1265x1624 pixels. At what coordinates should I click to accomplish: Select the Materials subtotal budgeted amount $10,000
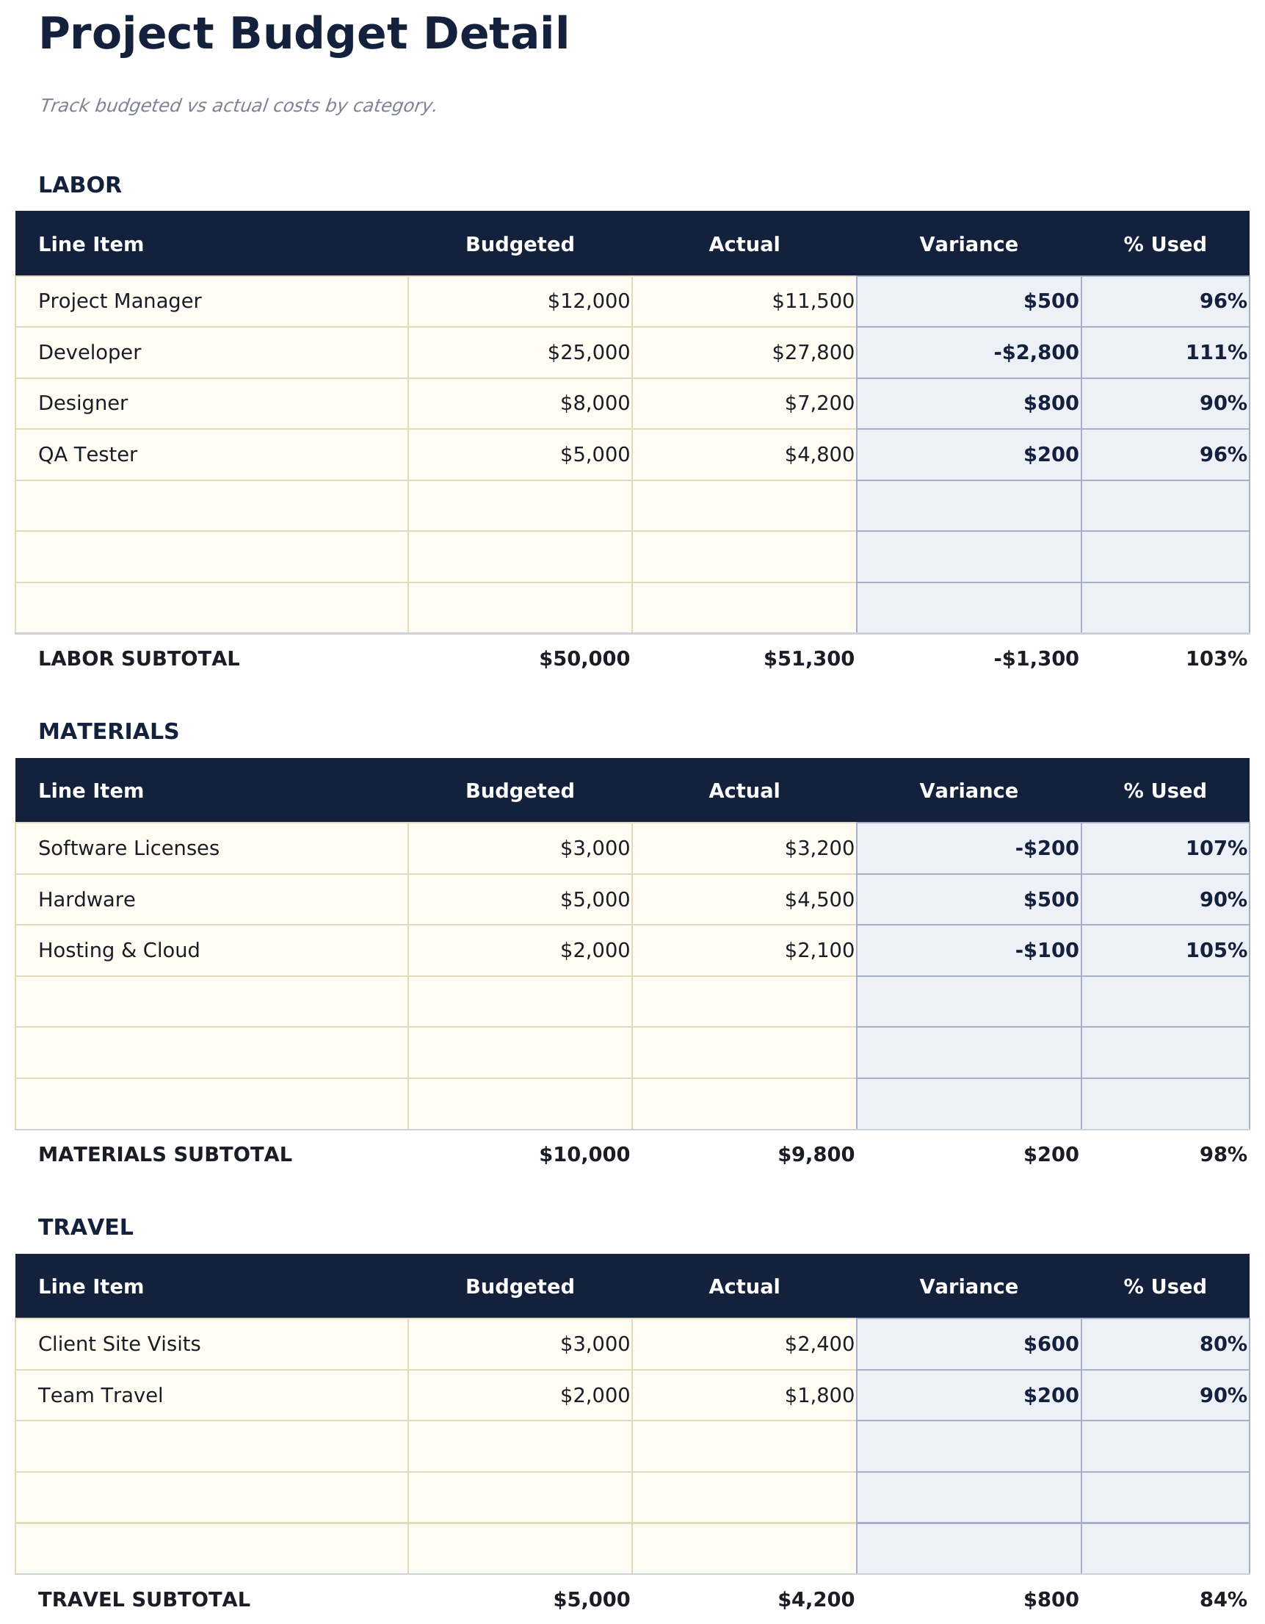click(584, 1155)
